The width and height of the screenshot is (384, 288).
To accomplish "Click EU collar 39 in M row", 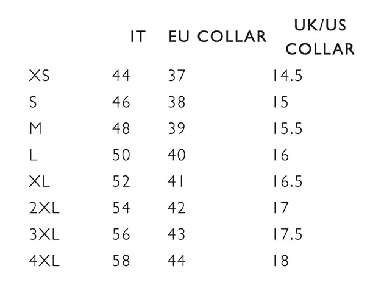I will pyautogui.click(x=176, y=128).
